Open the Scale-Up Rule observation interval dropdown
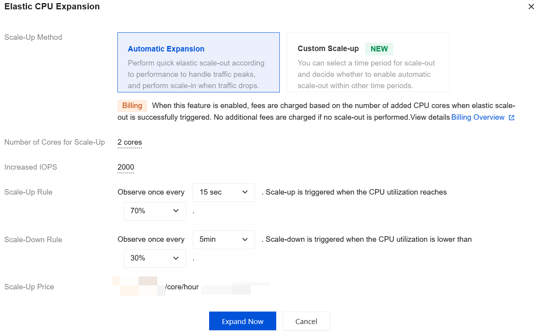This screenshot has width=540, height=333. coord(224,192)
